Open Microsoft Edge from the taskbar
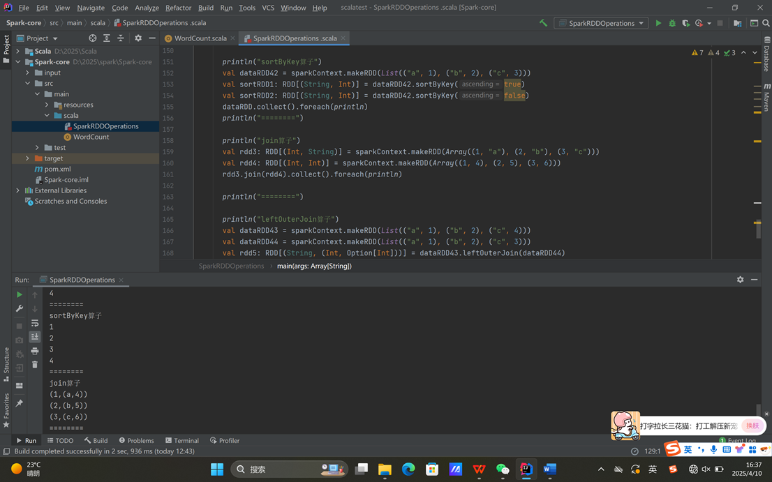The image size is (772, 482). coord(408,469)
